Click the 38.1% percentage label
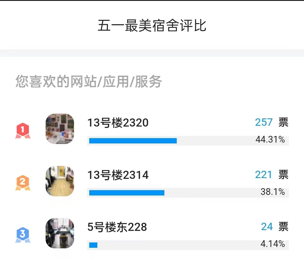The height and width of the screenshot is (261, 304). 272,192
